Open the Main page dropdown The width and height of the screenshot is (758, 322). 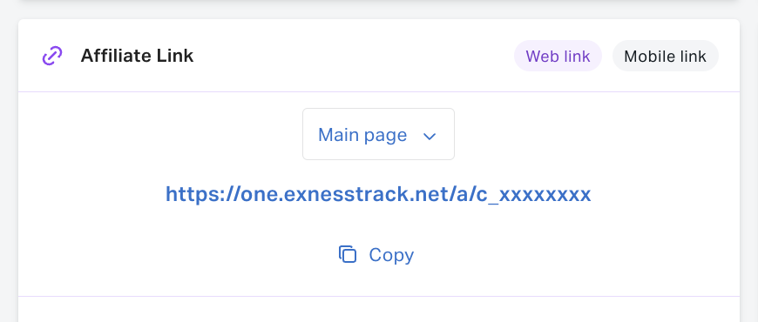coord(378,134)
